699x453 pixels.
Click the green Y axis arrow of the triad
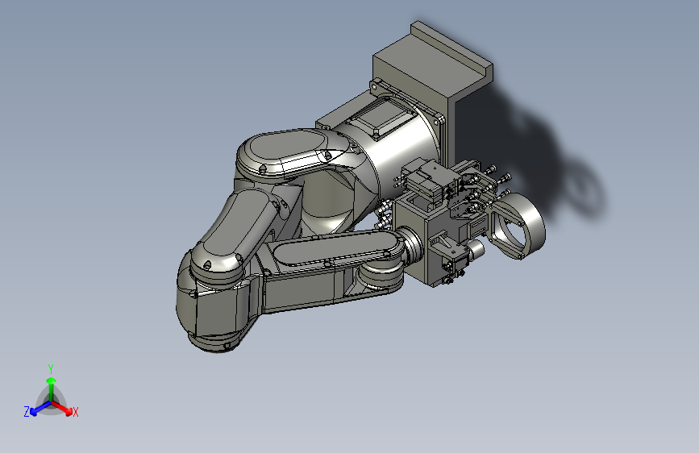(x=51, y=387)
